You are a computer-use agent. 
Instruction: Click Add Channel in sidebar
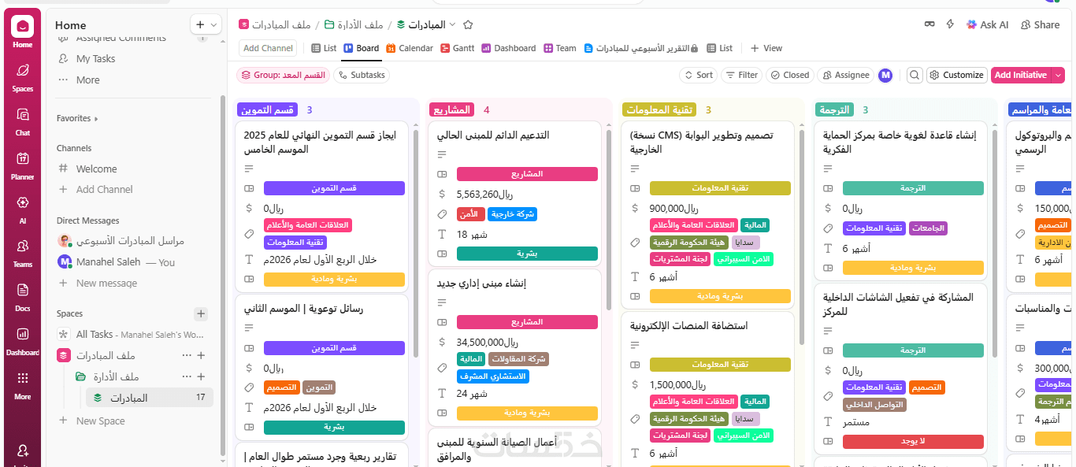(x=104, y=189)
